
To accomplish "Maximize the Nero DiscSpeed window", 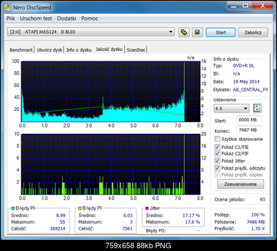I will coord(245,6).
